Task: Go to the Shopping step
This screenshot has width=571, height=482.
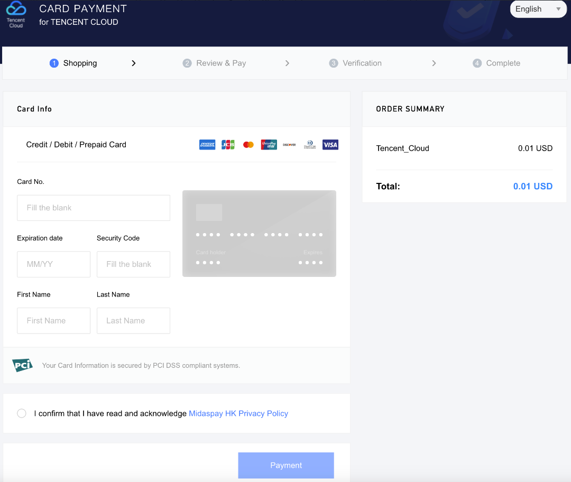Action: coord(74,63)
